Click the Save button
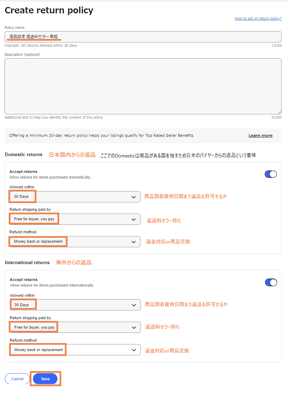The image size is (297, 396). tap(46, 379)
